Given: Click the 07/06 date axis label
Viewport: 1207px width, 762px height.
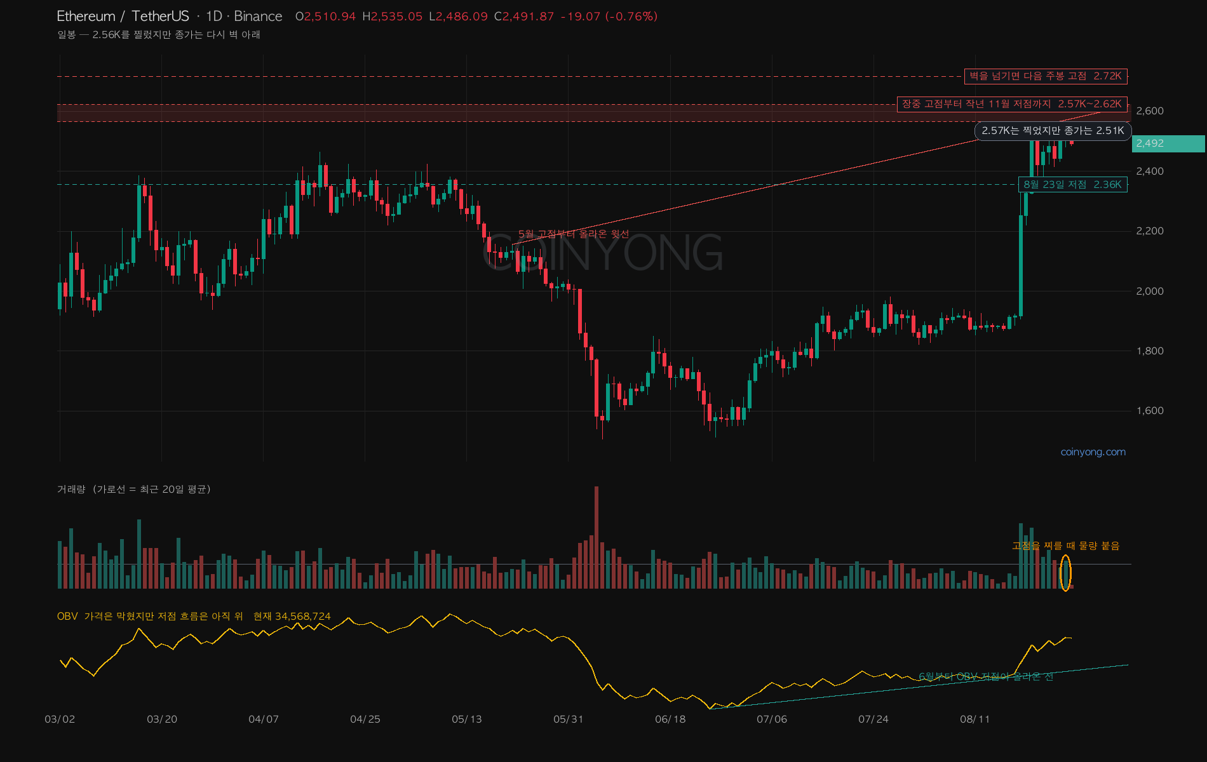Looking at the screenshot, I should tap(772, 719).
